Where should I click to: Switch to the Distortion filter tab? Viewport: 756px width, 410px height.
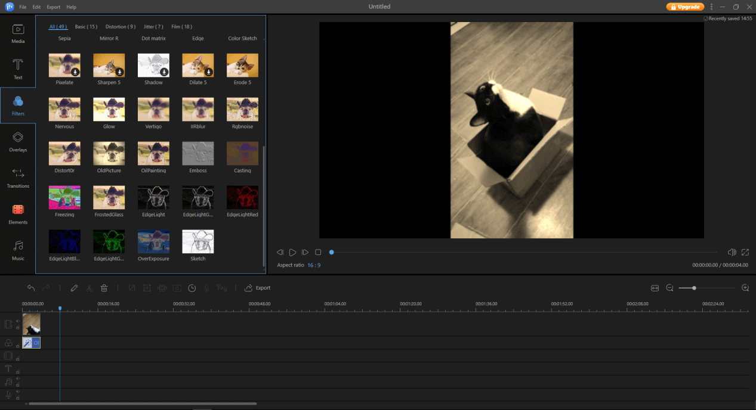coord(121,27)
